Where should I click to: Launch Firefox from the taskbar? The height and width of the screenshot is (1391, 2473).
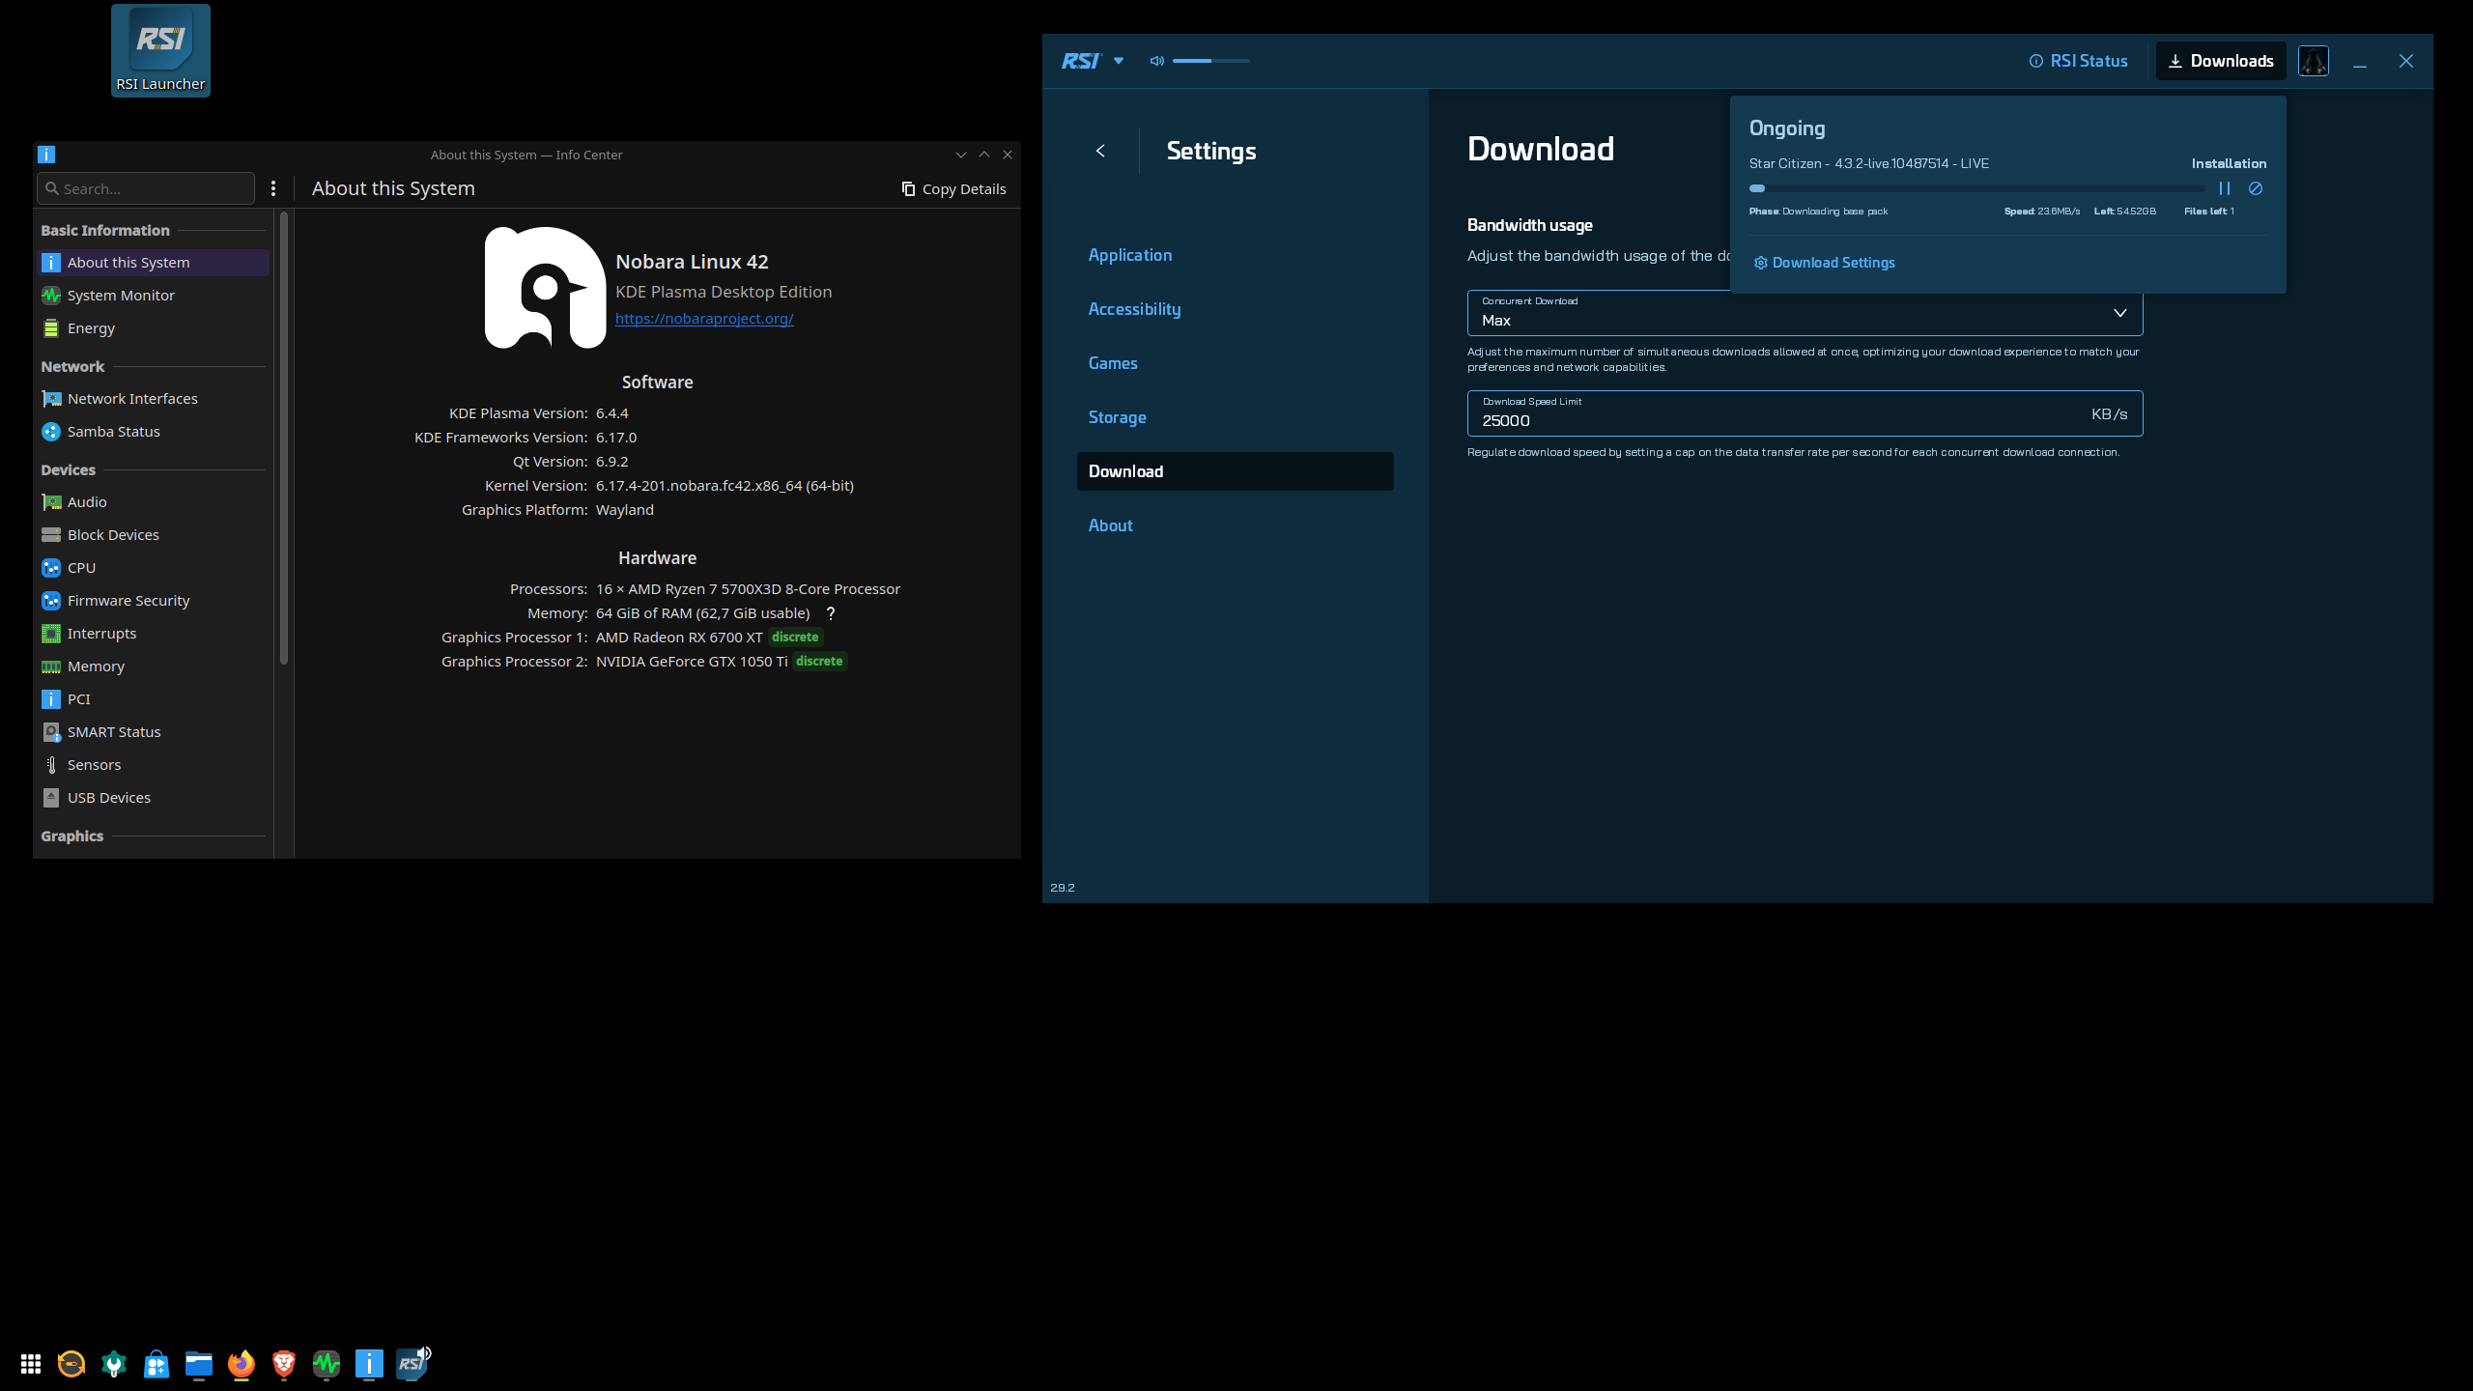tap(241, 1363)
